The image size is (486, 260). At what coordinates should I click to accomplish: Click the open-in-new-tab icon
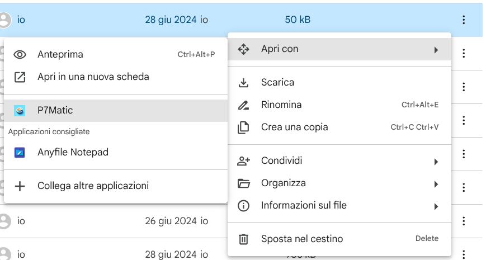coord(20,77)
